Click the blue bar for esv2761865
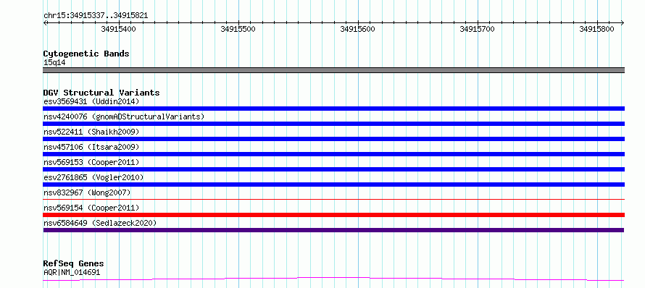645x288 pixels. pos(333,185)
